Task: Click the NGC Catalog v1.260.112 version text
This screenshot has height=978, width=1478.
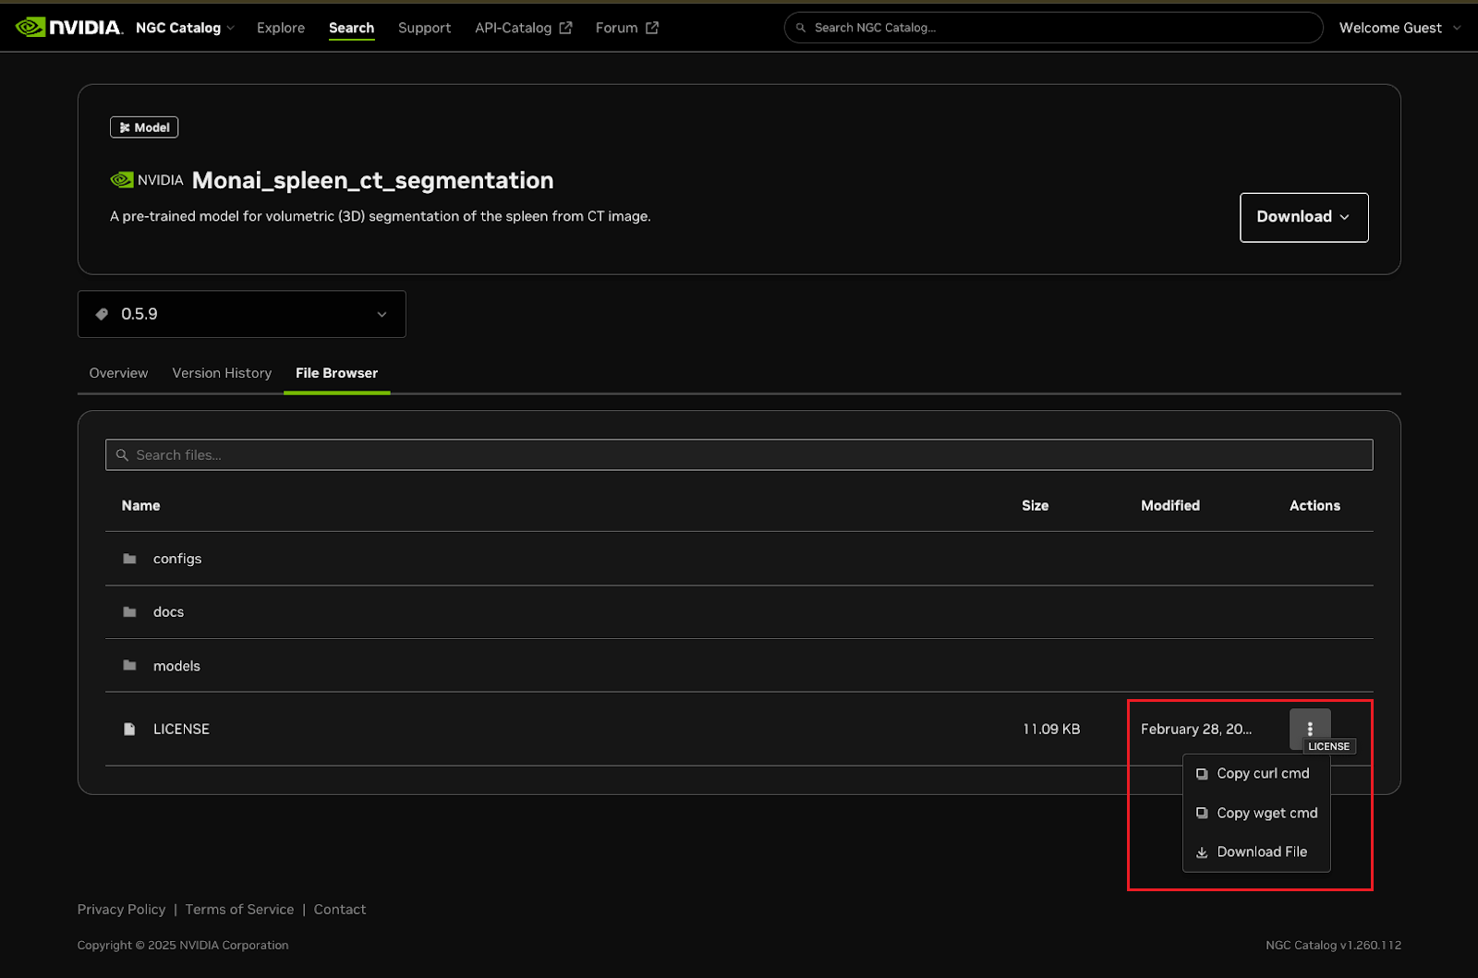Action: (1333, 945)
